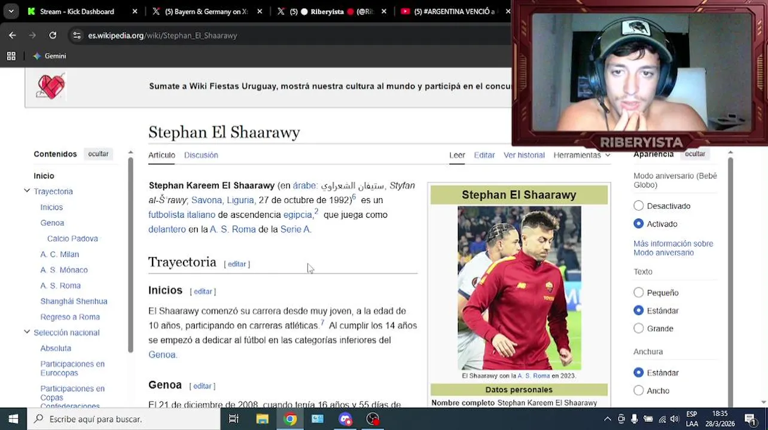
Task: Select the Leer view tab
Action: point(457,155)
